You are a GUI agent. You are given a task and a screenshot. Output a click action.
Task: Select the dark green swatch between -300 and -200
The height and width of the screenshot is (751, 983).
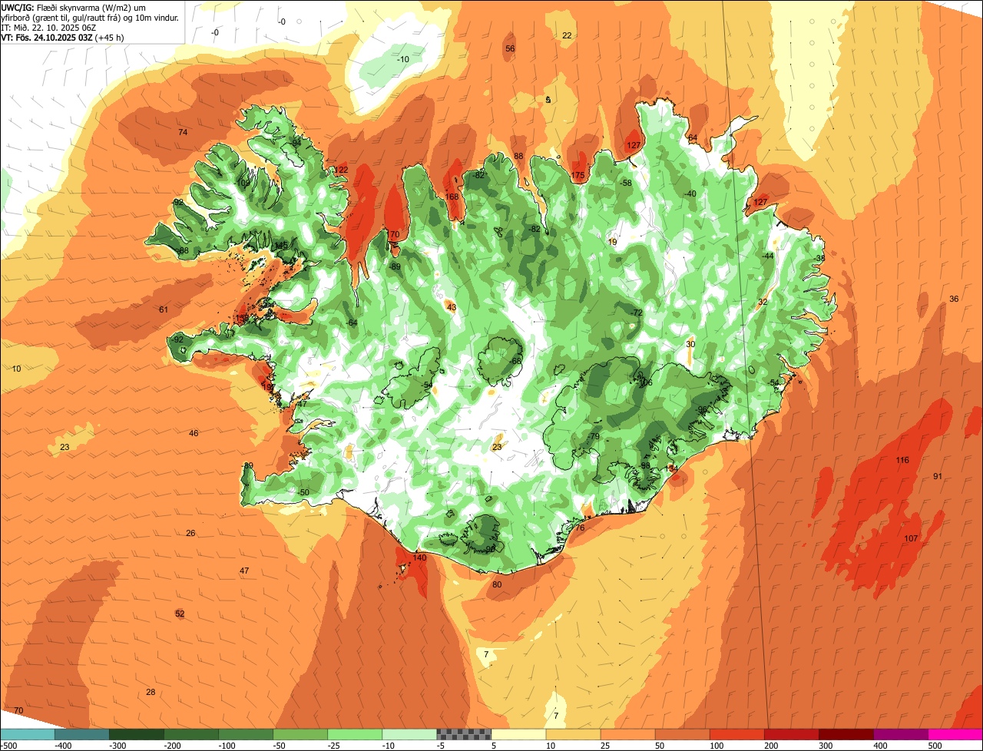(136, 735)
